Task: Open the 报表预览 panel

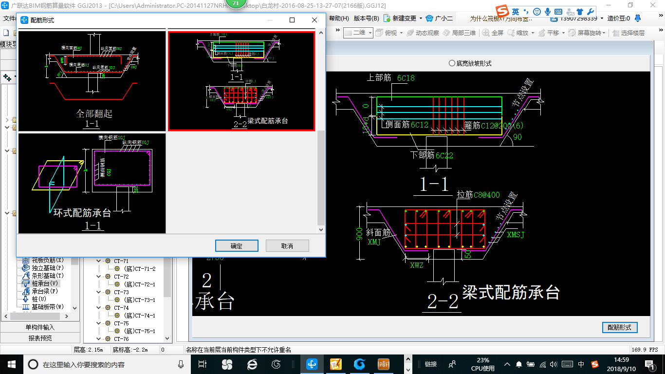Action: (40, 338)
